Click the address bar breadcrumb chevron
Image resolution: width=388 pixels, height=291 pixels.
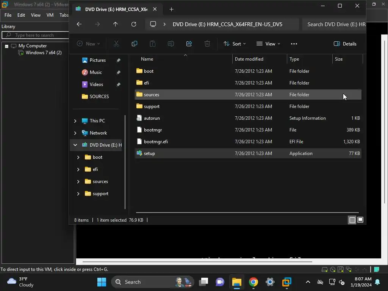[x=164, y=24]
